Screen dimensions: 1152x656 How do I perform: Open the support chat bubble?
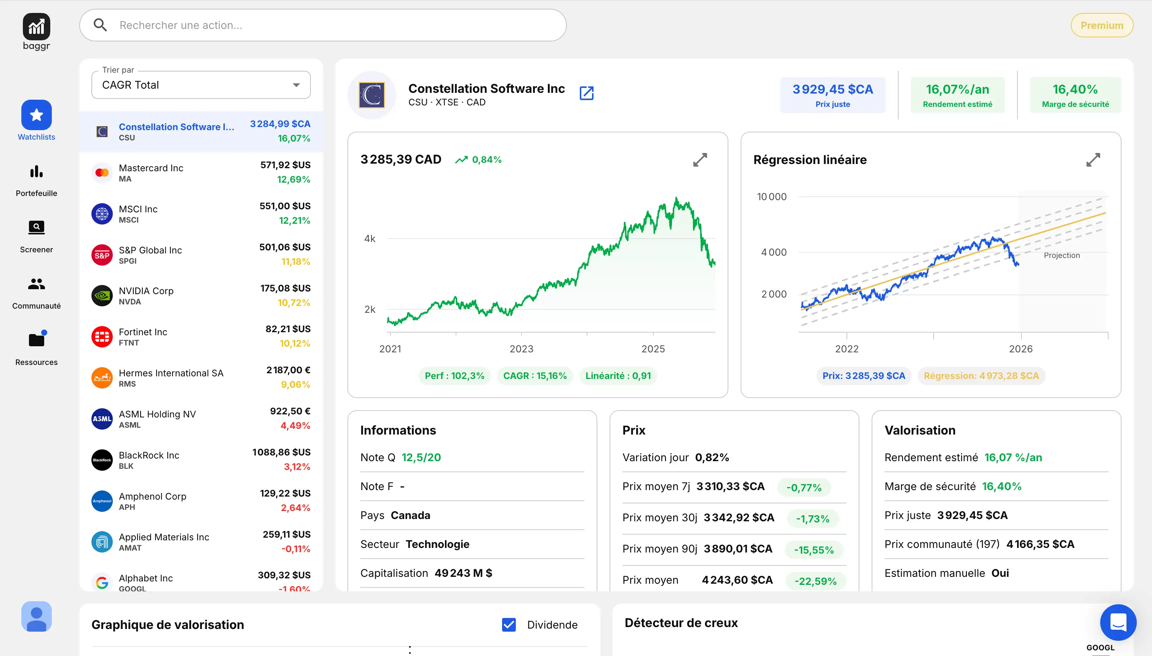(x=1118, y=622)
